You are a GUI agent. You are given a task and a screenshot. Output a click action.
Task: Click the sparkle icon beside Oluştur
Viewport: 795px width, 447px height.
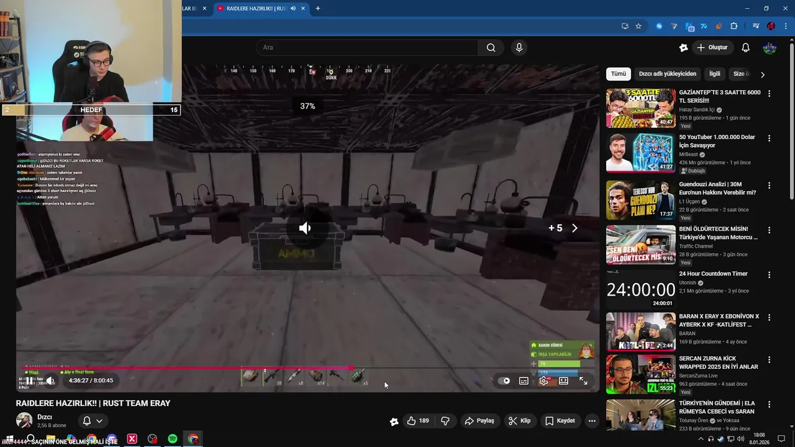[x=683, y=47]
